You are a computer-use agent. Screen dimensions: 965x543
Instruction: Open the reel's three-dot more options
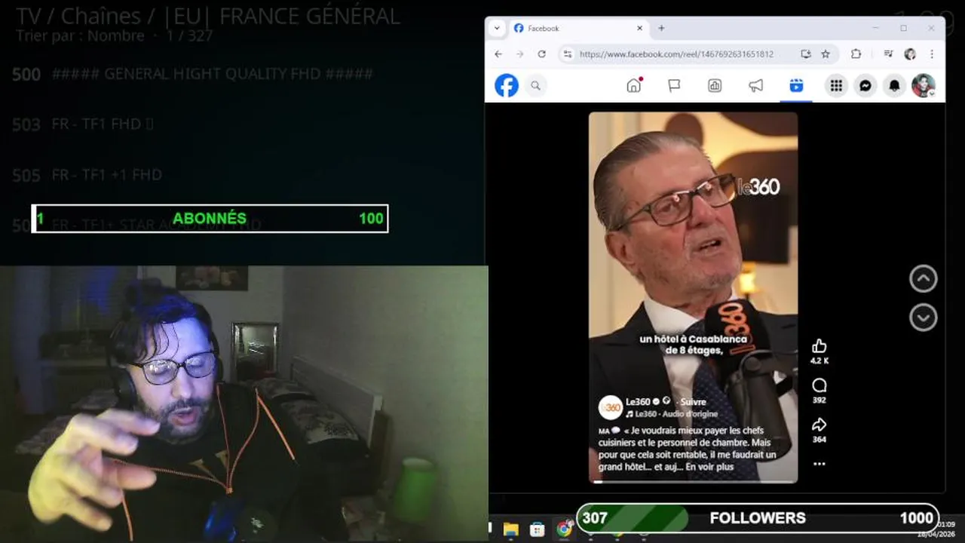tap(819, 464)
